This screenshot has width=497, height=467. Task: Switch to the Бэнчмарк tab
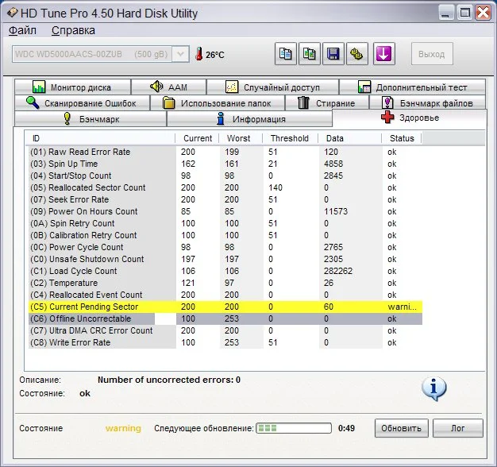[x=91, y=119]
